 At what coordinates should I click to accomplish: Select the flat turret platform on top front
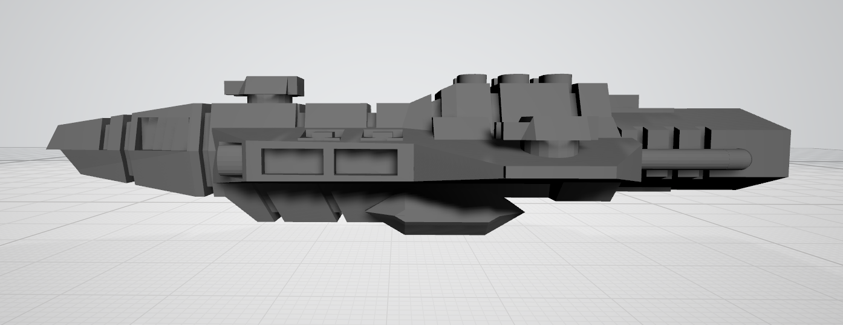(264, 86)
